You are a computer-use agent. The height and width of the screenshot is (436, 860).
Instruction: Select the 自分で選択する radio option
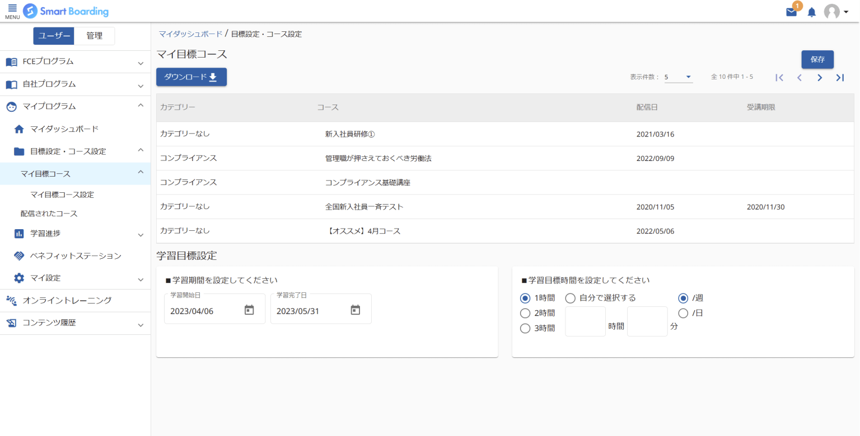[570, 298]
